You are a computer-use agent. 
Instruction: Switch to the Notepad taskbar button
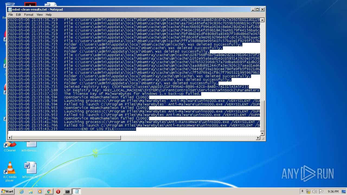click(x=77, y=191)
